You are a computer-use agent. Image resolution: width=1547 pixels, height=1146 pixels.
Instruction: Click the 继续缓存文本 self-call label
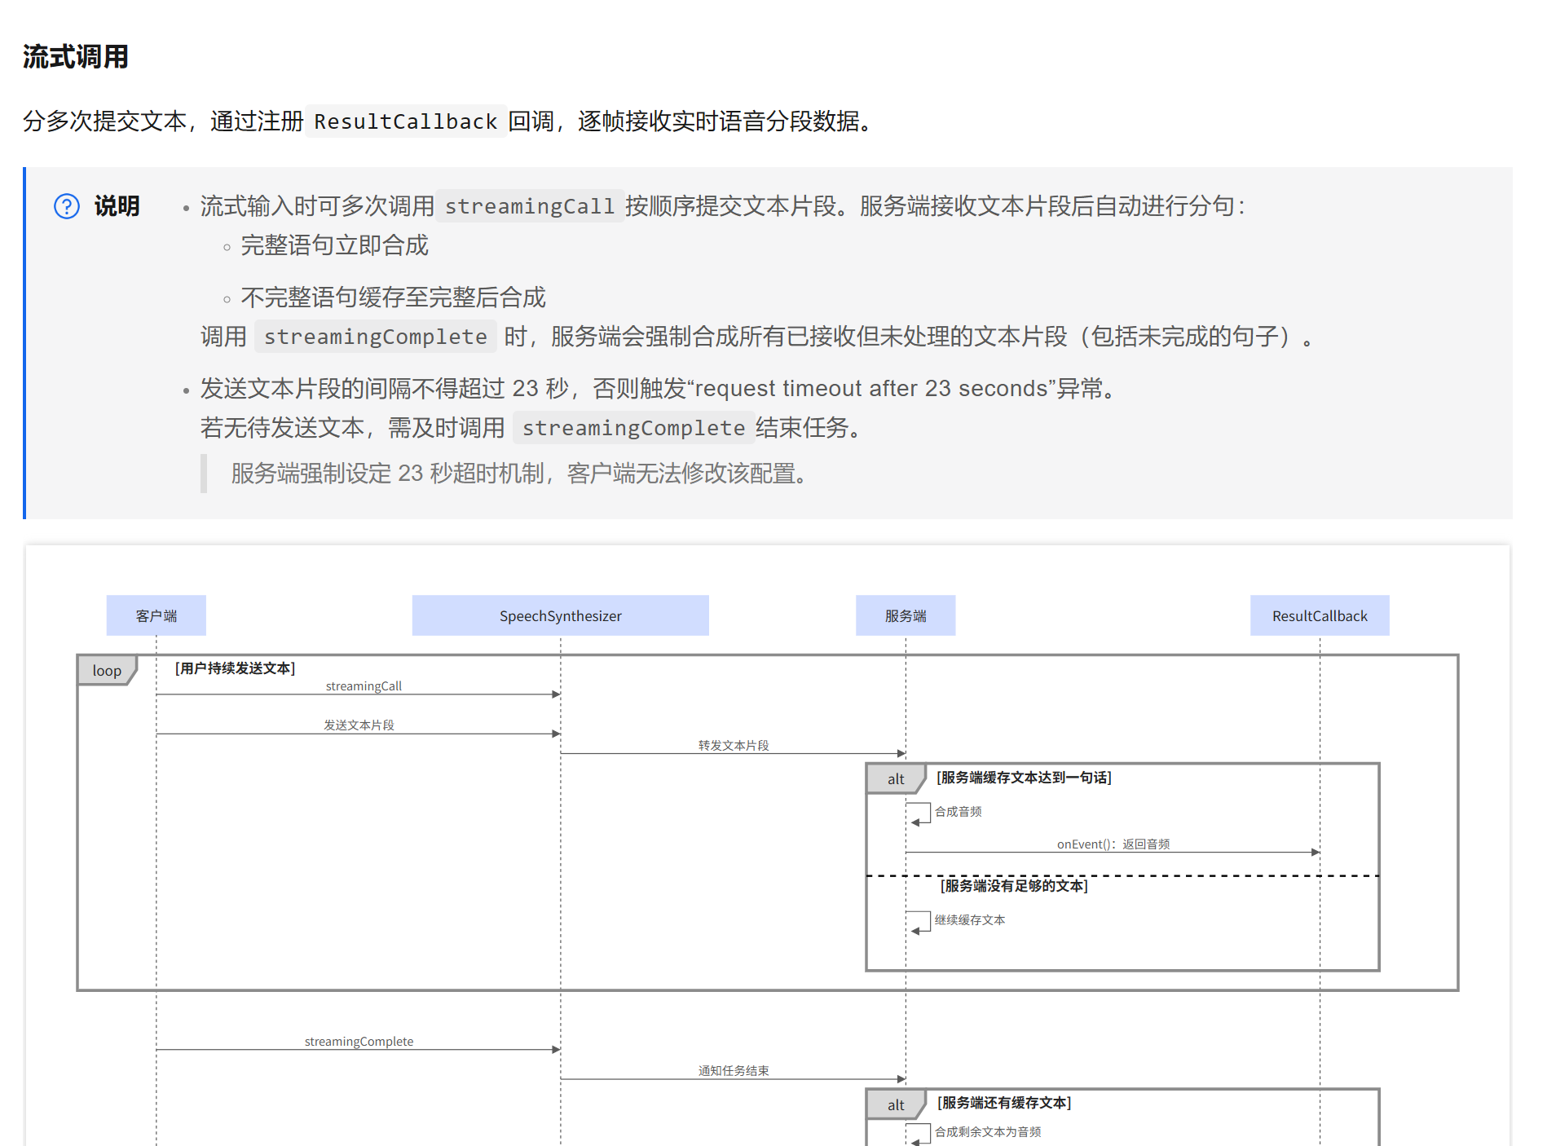pyautogui.click(x=970, y=919)
